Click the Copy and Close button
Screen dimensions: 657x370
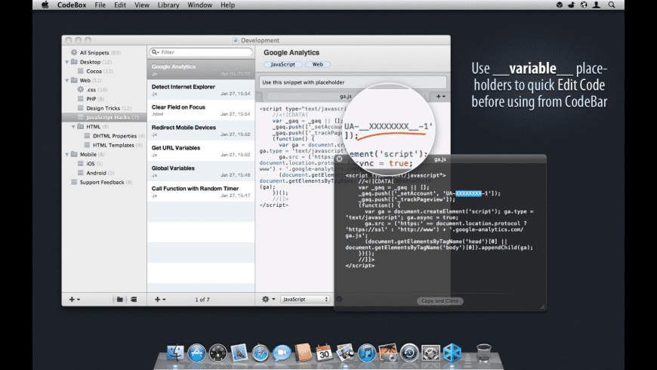[440, 301]
